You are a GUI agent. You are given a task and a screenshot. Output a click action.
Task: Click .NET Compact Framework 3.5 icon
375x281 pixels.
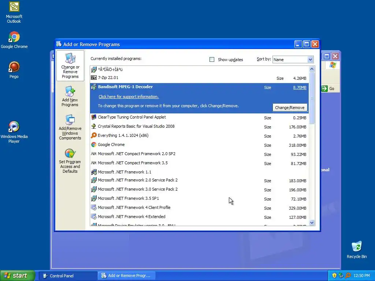point(94,163)
